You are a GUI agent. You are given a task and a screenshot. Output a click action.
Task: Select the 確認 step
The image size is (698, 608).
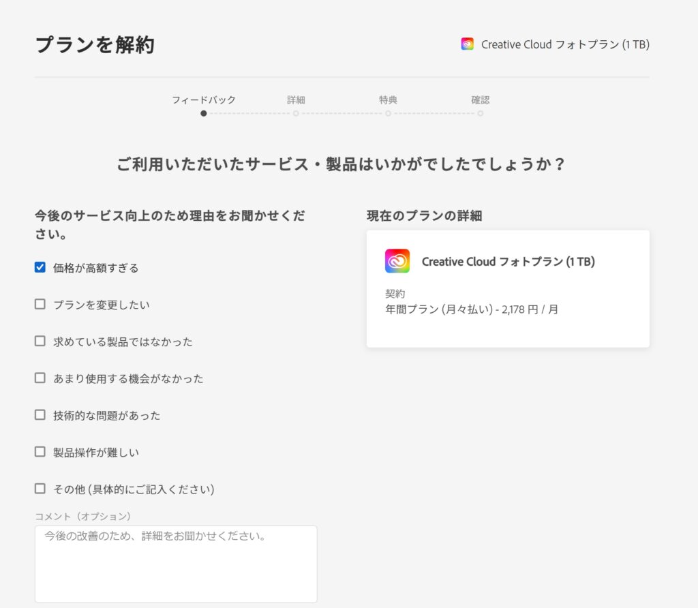pyautogui.click(x=481, y=100)
